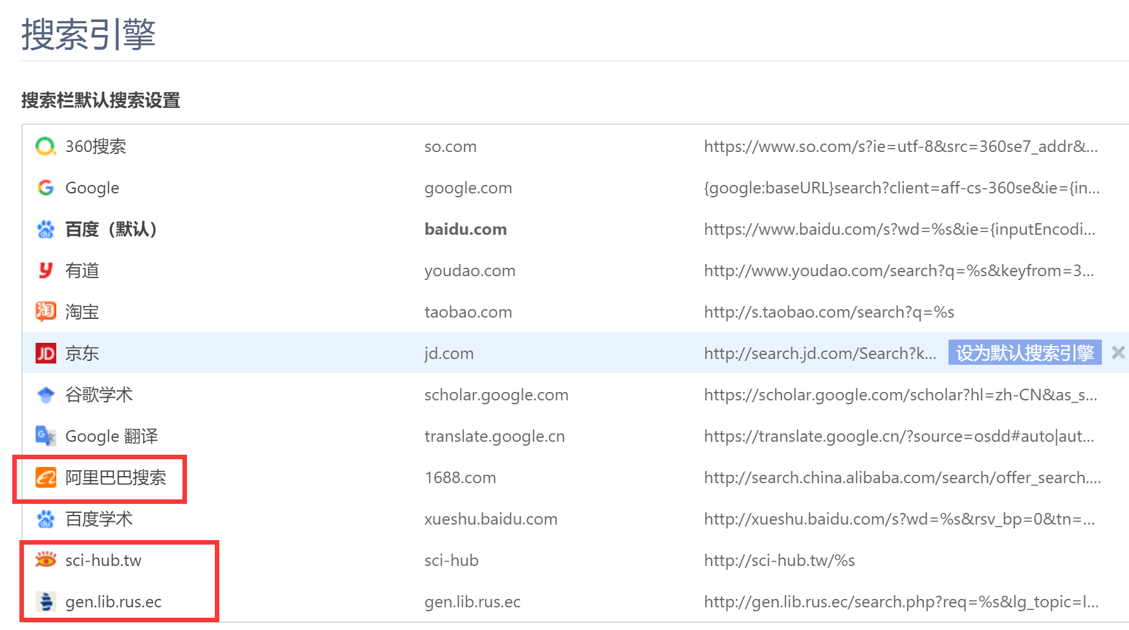Click the jd.com keyword cell
The image size is (1129, 630).
(x=449, y=354)
